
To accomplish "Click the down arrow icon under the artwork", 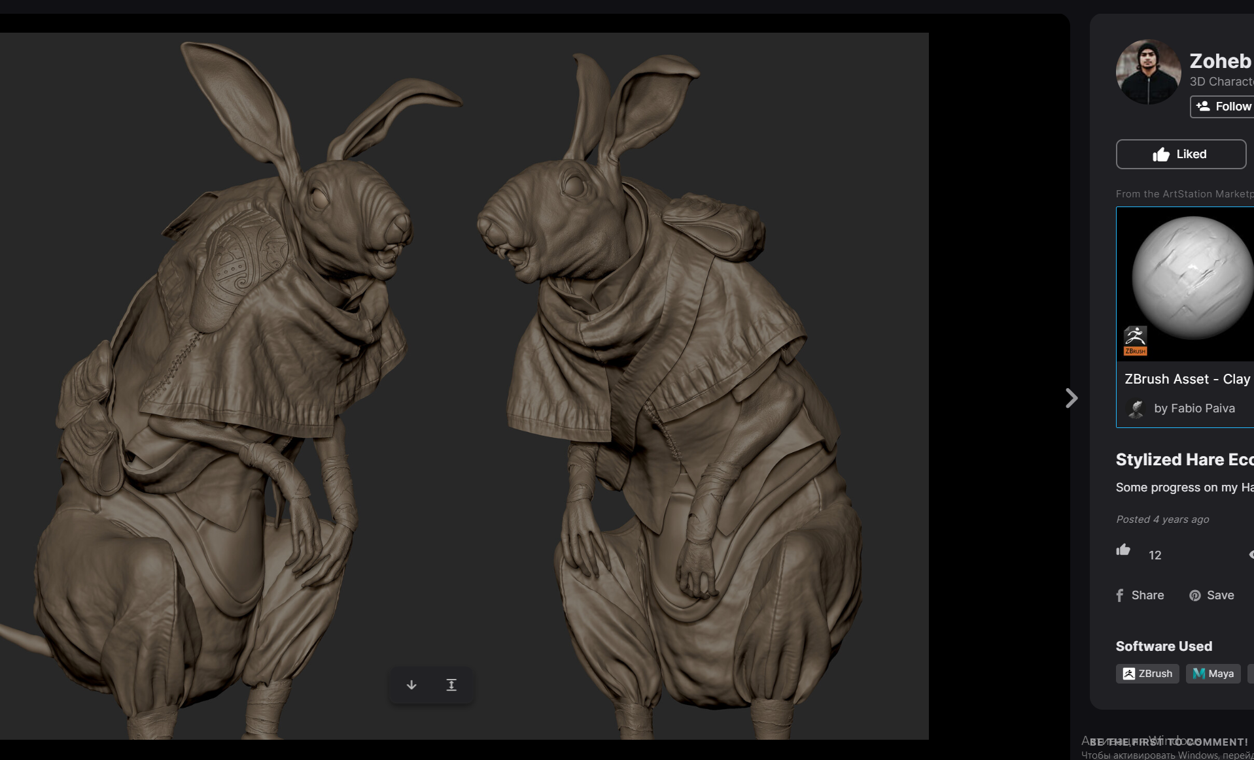I will click(x=411, y=685).
